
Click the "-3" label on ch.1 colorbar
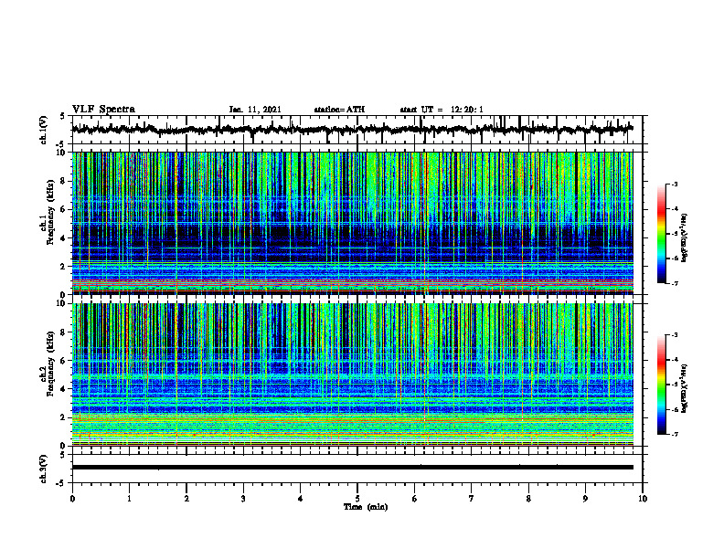tap(674, 184)
